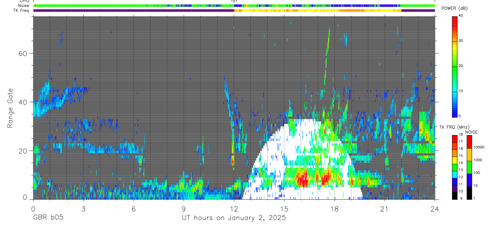This screenshot has width=489, height=226.
Task: Click the 40 tick on the POWER colorbar
Action: (x=461, y=16)
